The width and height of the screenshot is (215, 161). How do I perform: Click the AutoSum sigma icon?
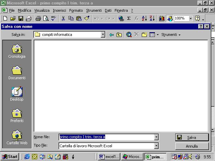[x=129, y=18]
